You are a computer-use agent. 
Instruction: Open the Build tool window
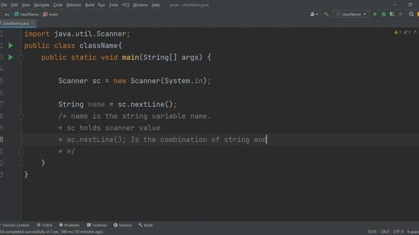tap(145, 225)
